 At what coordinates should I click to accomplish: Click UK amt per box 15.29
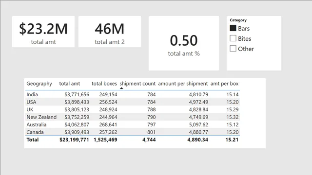coord(233,109)
